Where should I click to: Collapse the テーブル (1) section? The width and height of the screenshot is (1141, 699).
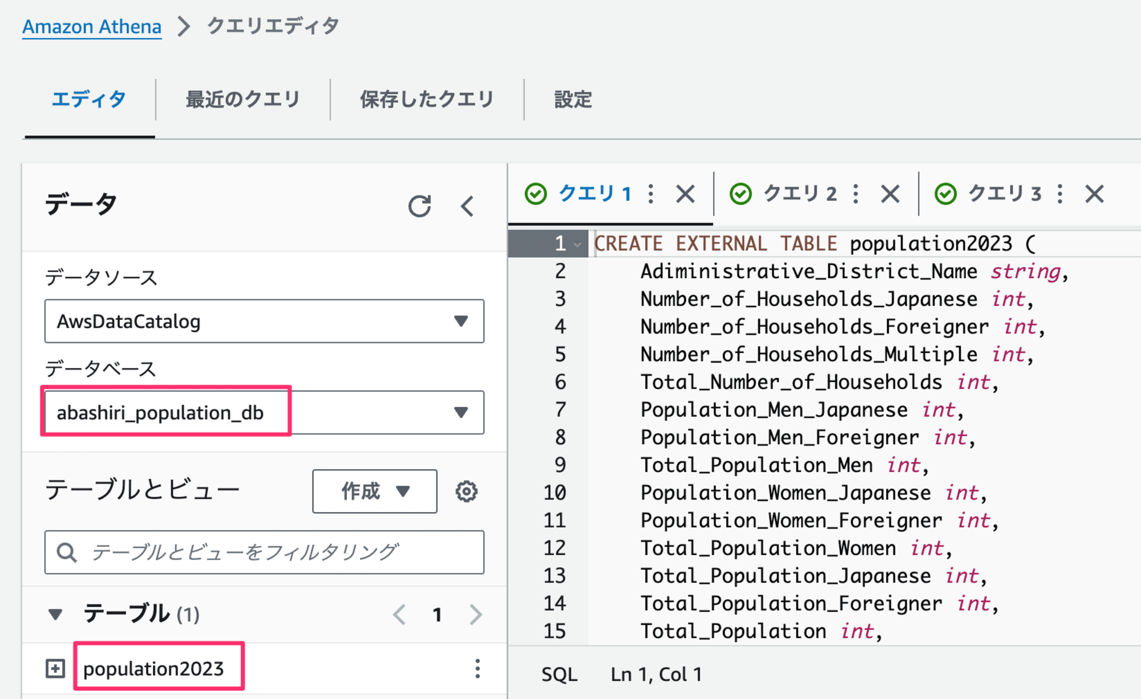coord(55,615)
